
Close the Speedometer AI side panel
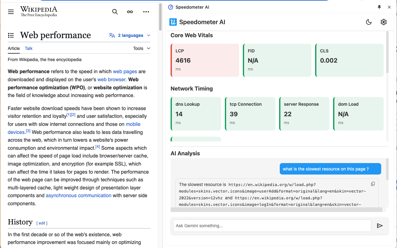389,7
